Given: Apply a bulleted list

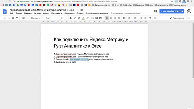Looking at the screenshot, I should coord(135,18).
